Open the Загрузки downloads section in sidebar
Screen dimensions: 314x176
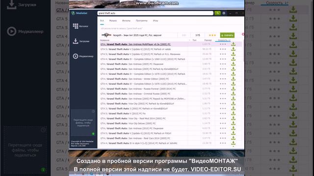[x=81, y=41]
